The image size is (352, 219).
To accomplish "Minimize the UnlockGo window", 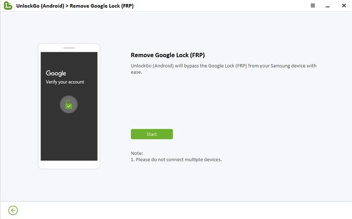I will coord(327,5).
